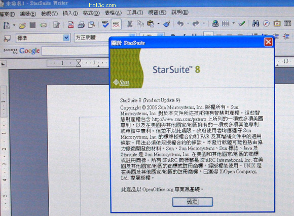Click the Styles and Formatting hand icon

point(7,39)
